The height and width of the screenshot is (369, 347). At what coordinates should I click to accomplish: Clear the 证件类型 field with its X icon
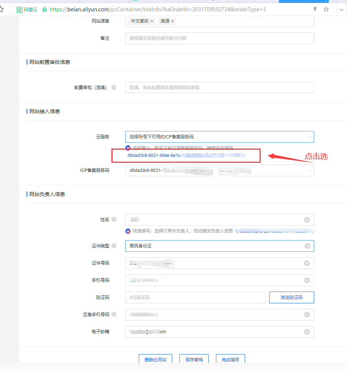307,246
